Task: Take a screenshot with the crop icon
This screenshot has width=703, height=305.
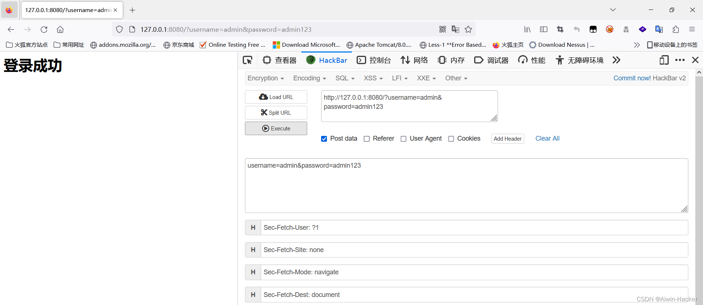Action: (560, 29)
